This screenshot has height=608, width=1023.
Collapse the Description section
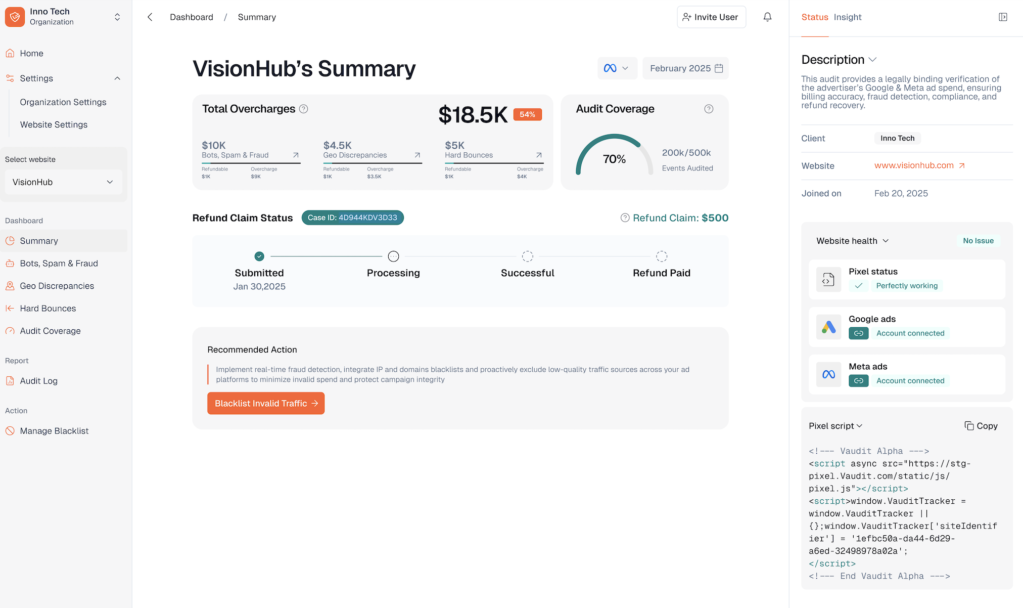[872, 60]
